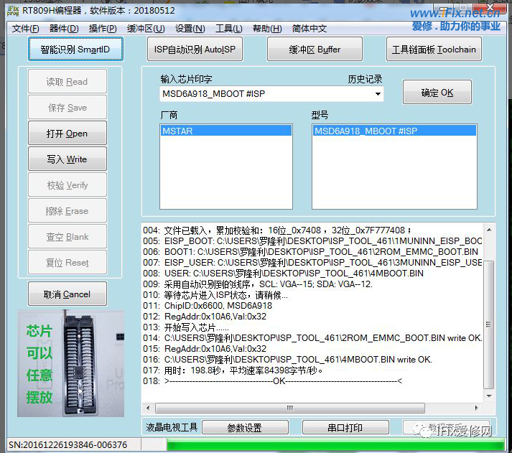Open the 缓冲区(U) menu
Image resolution: width=512 pixels, height=453 pixels.
(145, 29)
